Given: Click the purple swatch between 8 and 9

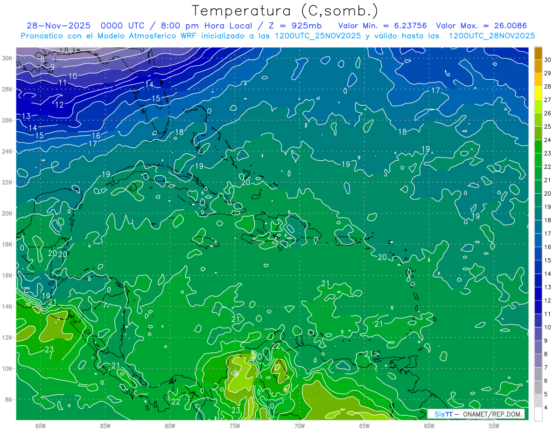Looking at the screenshot, I should click(538, 347).
